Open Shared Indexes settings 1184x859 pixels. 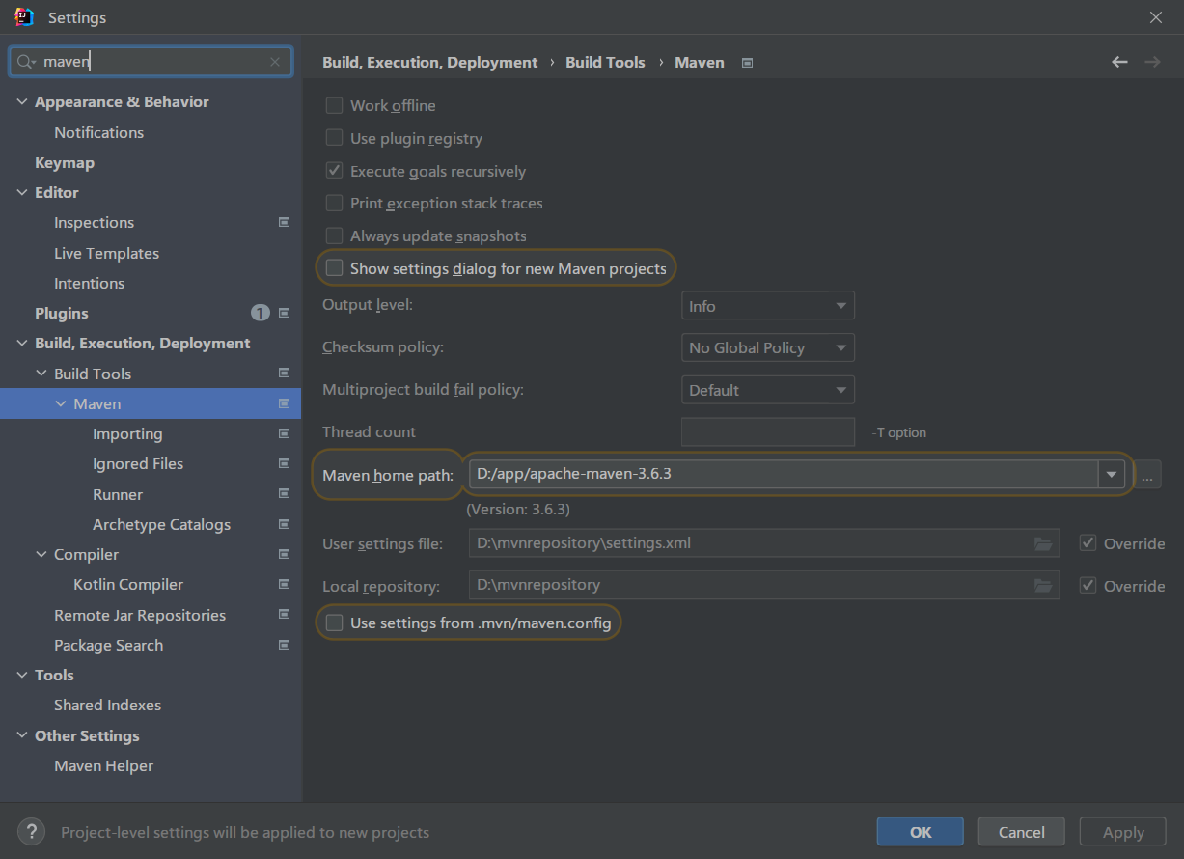click(107, 705)
